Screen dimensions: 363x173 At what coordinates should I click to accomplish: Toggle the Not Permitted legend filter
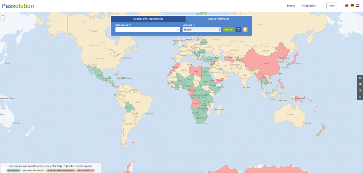(85, 171)
